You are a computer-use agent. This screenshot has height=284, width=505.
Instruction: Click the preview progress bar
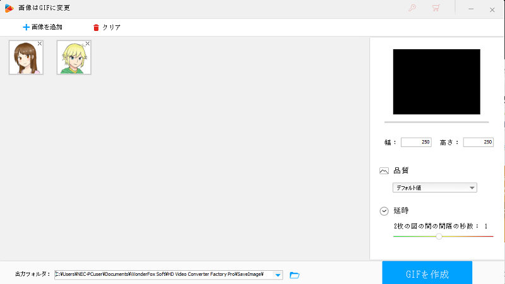point(436,122)
